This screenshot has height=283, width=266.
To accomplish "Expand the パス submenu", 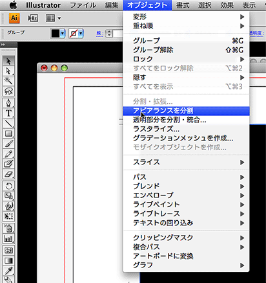I will 186,177.
